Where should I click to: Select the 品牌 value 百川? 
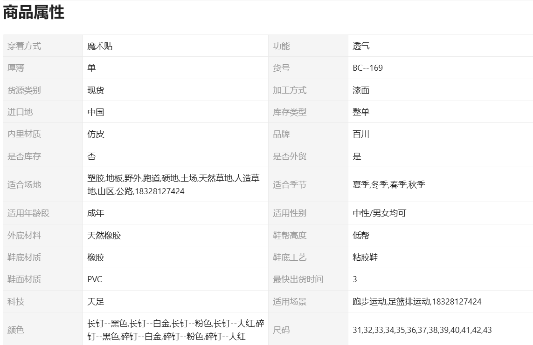(x=361, y=134)
